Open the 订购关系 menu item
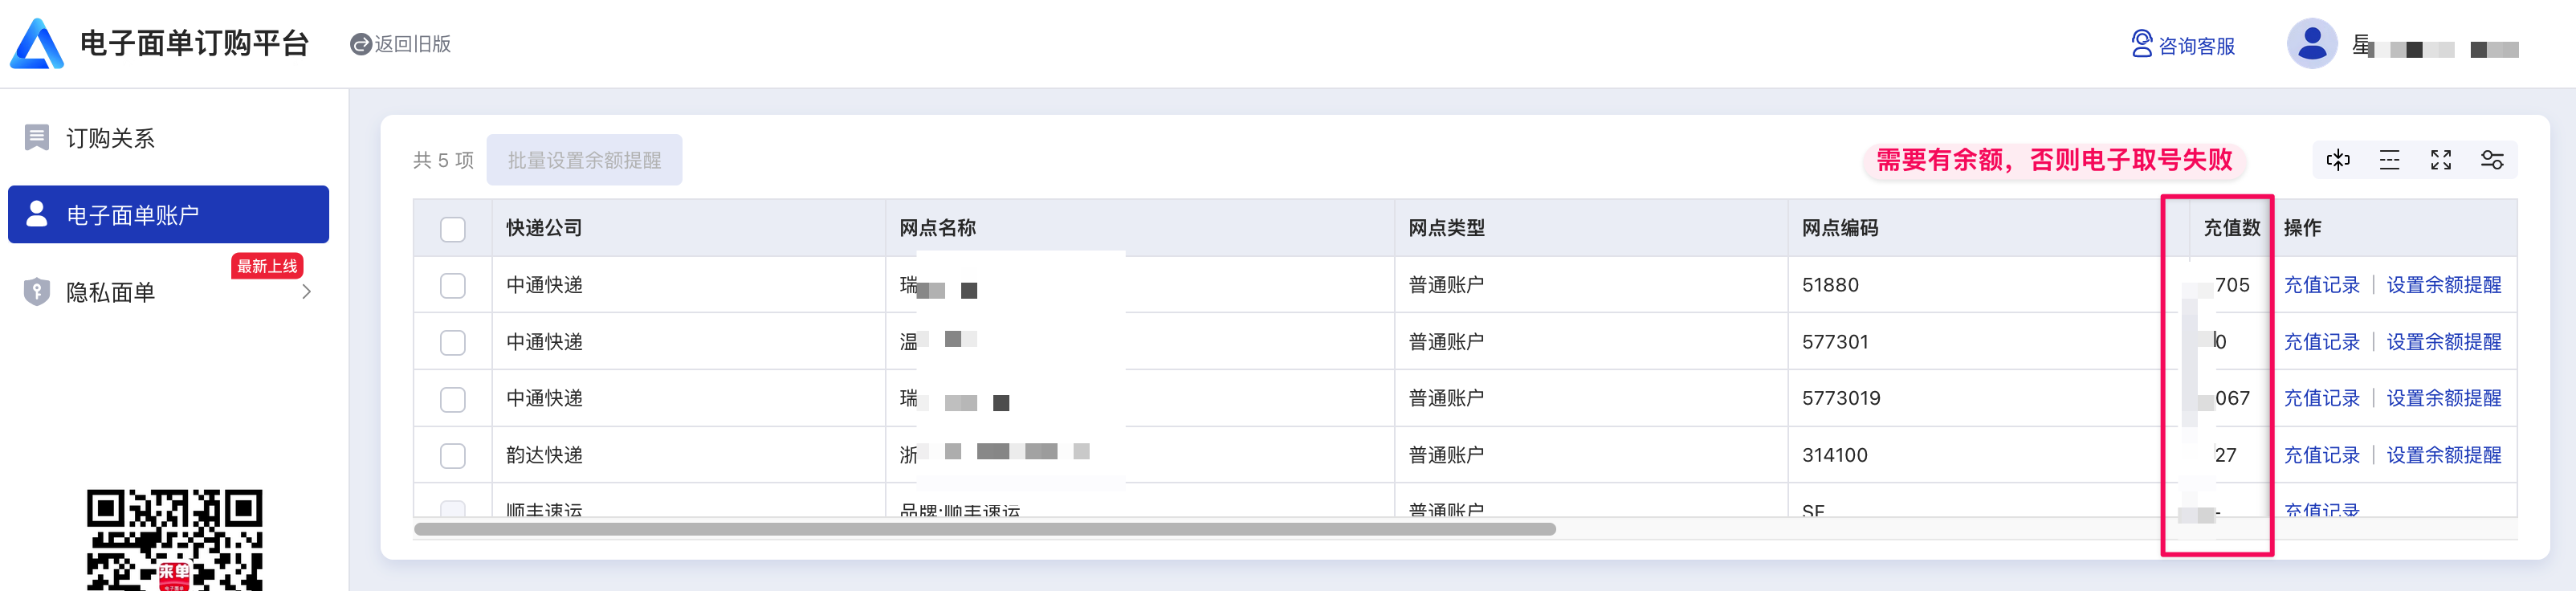 pyautogui.click(x=110, y=138)
